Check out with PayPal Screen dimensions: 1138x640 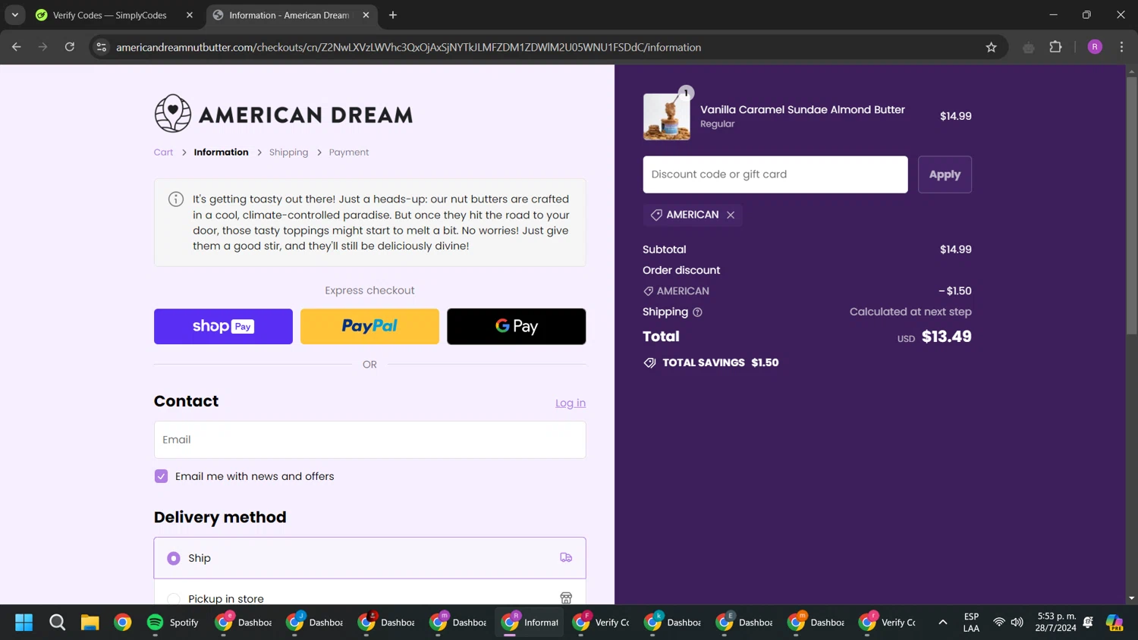pos(369,326)
